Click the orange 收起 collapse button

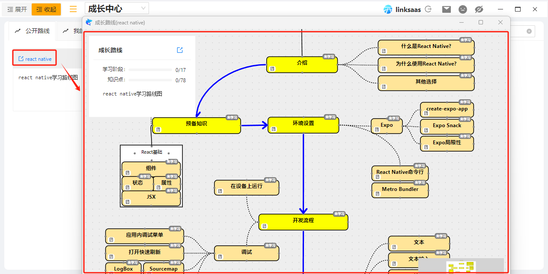coord(46,9)
